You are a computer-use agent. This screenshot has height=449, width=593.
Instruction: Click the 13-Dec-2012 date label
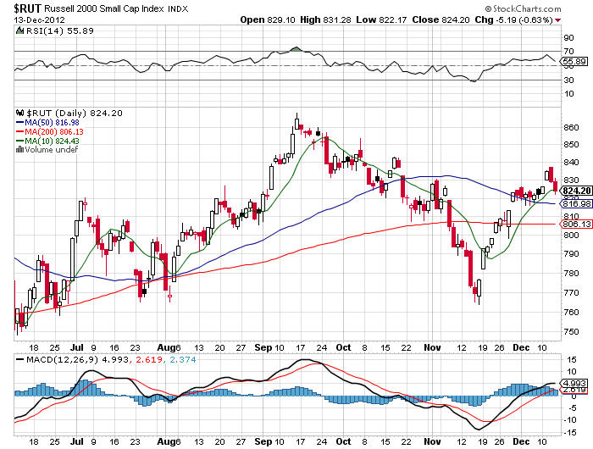(40, 20)
